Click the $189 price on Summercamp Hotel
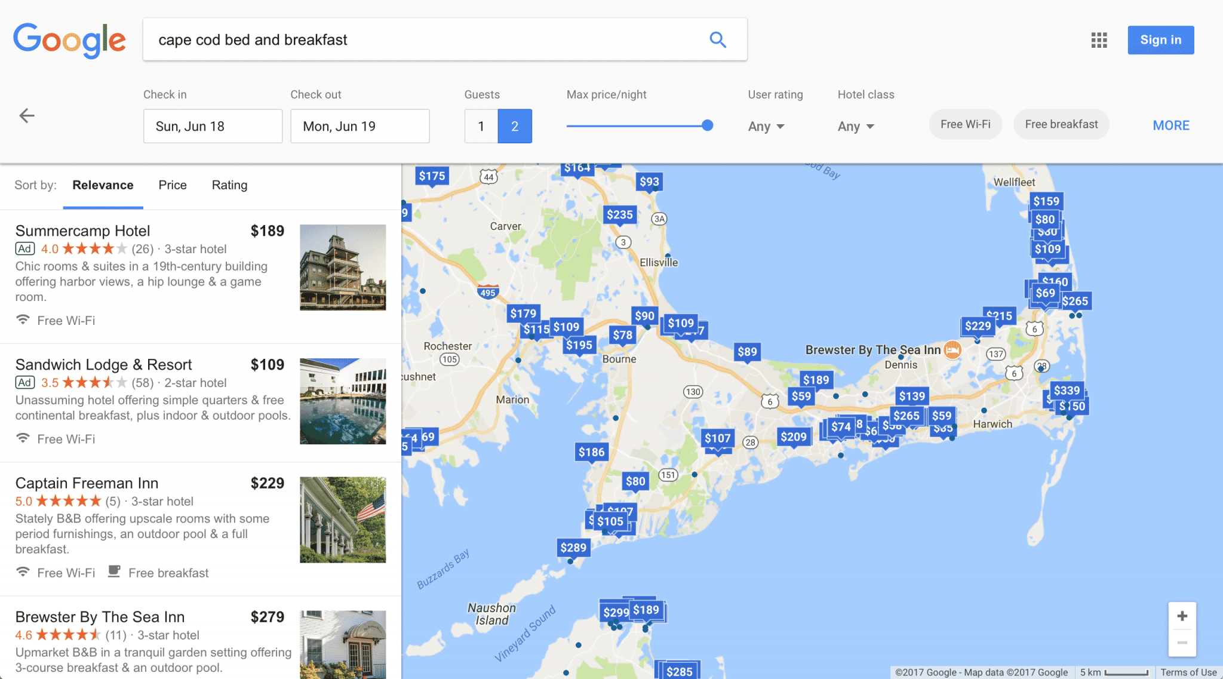Screen dimensions: 1223x679 click(267, 231)
